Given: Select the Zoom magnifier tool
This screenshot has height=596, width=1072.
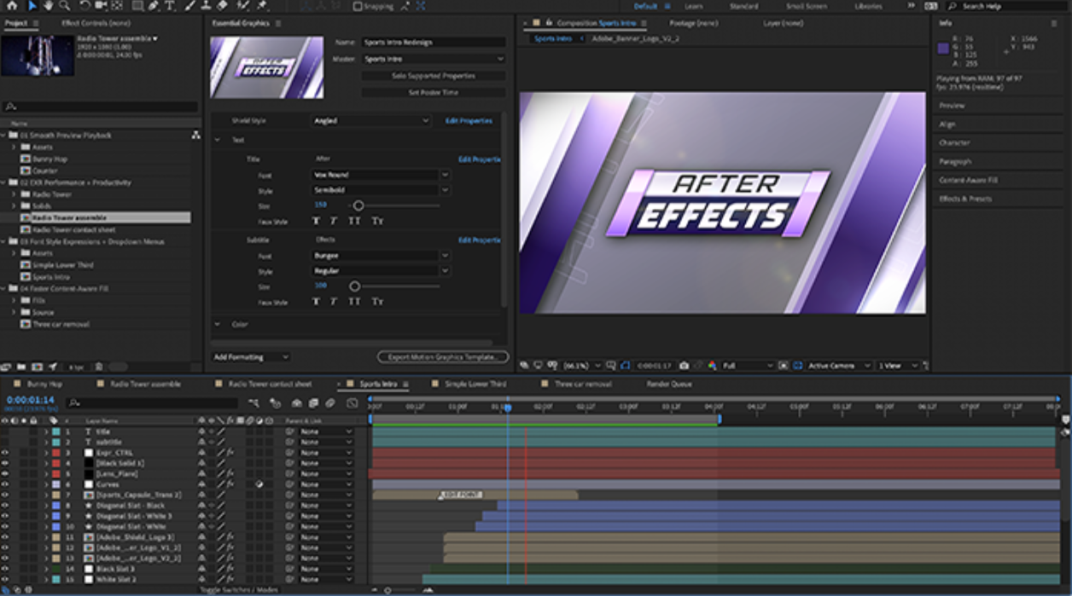Looking at the screenshot, I should (65, 6).
